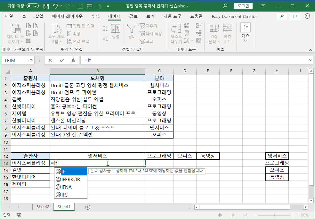
Task: Switch to the 삽입 tab
Action: tap(39, 16)
